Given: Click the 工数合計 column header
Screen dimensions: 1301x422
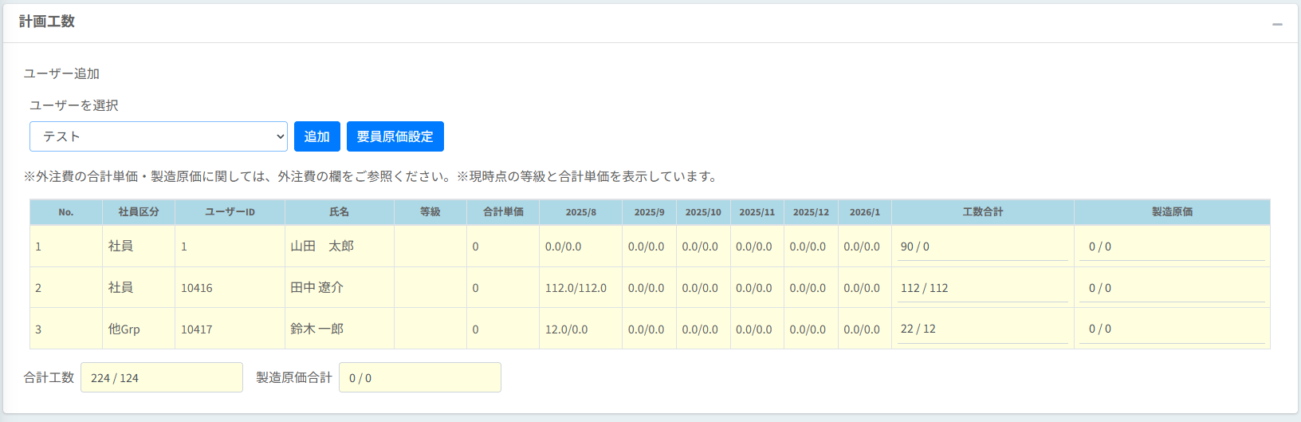Looking at the screenshot, I should pos(982,212).
